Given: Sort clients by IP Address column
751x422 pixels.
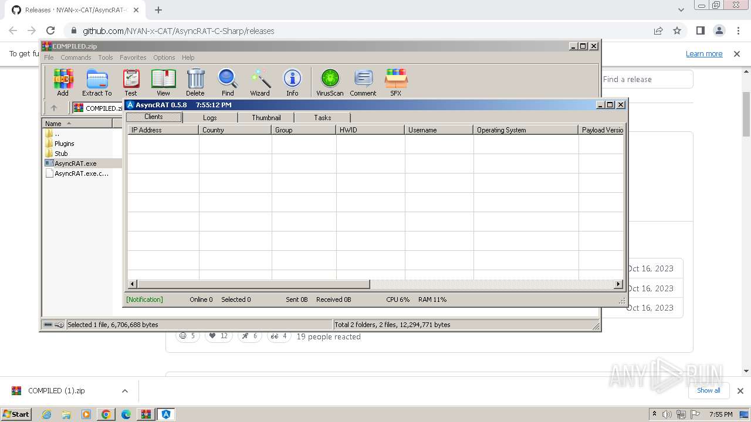Looking at the screenshot, I should (163, 130).
